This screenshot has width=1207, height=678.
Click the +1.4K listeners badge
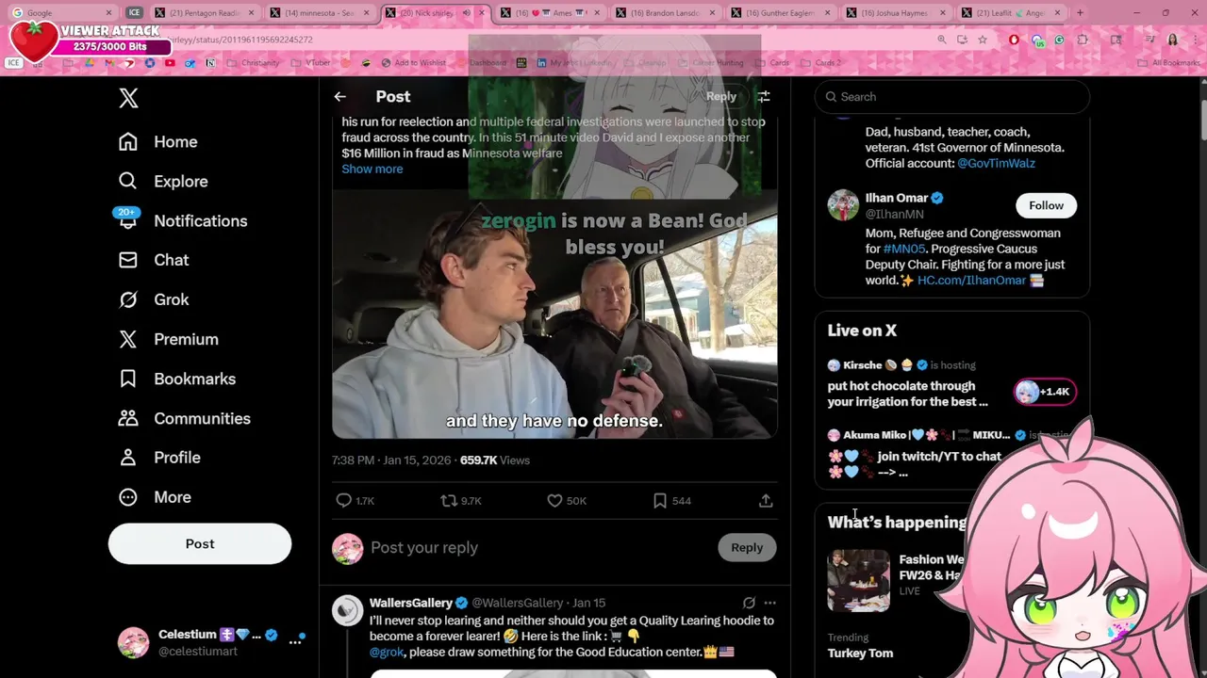click(x=1045, y=392)
